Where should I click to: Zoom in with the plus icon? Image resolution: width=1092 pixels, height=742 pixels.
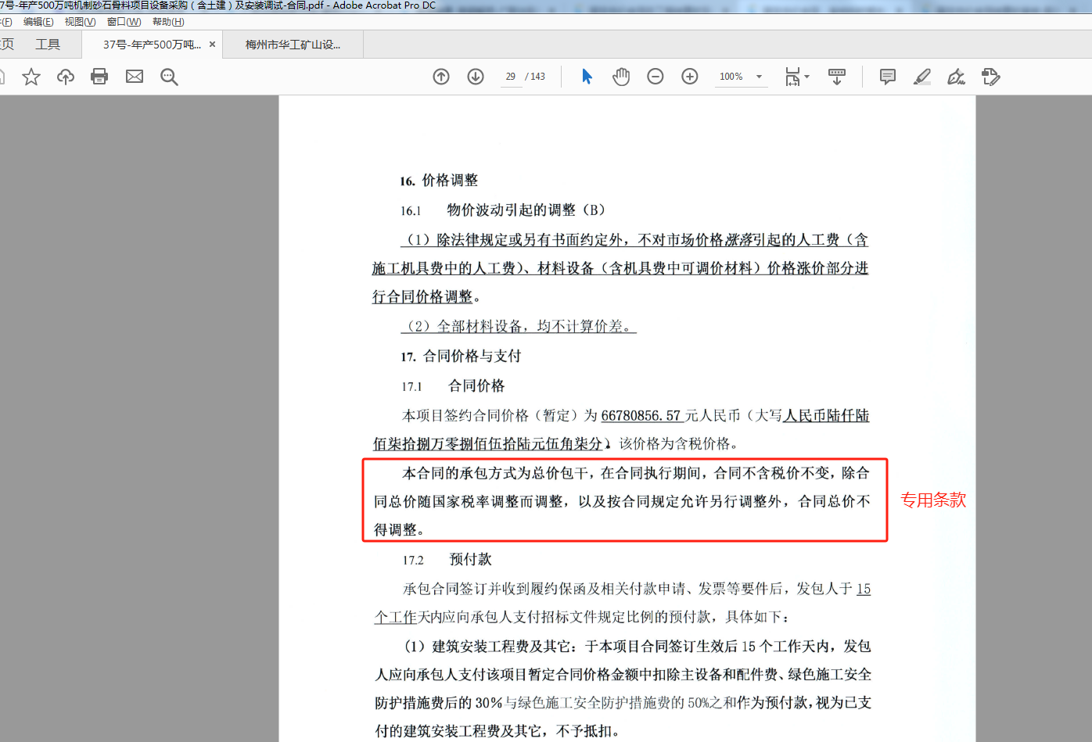690,77
